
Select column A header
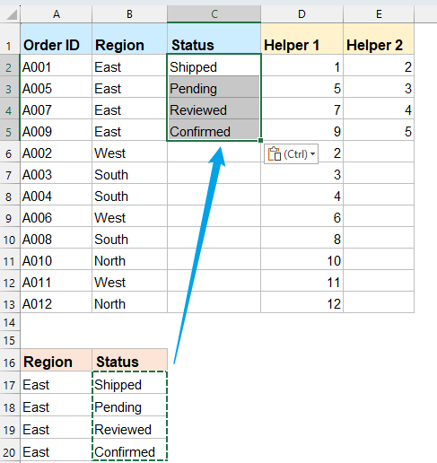coord(57,14)
